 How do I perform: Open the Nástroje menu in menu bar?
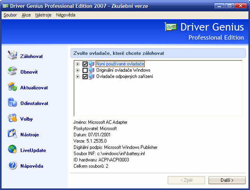(43, 15)
